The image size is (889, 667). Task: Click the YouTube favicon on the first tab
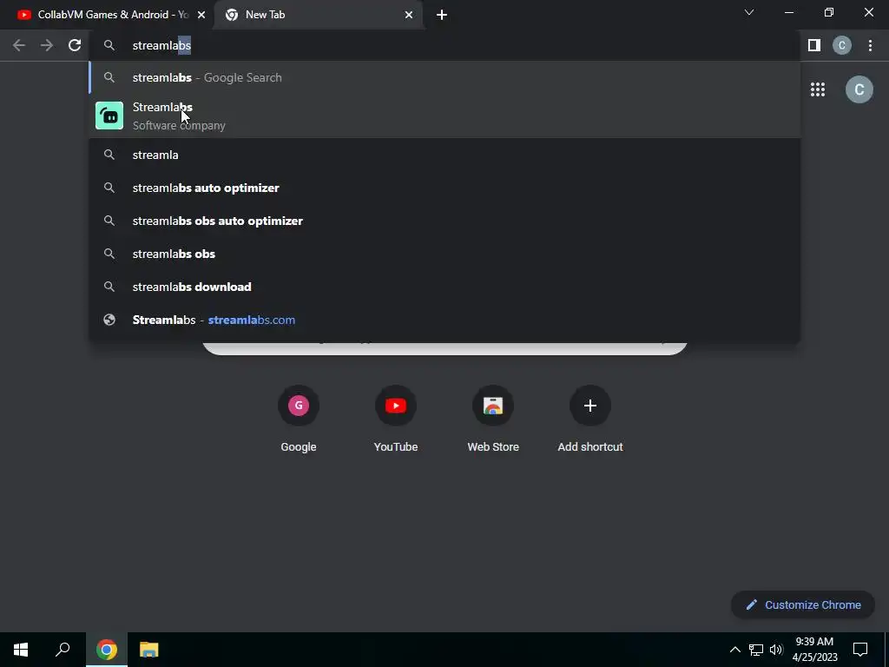(x=23, y=15)
